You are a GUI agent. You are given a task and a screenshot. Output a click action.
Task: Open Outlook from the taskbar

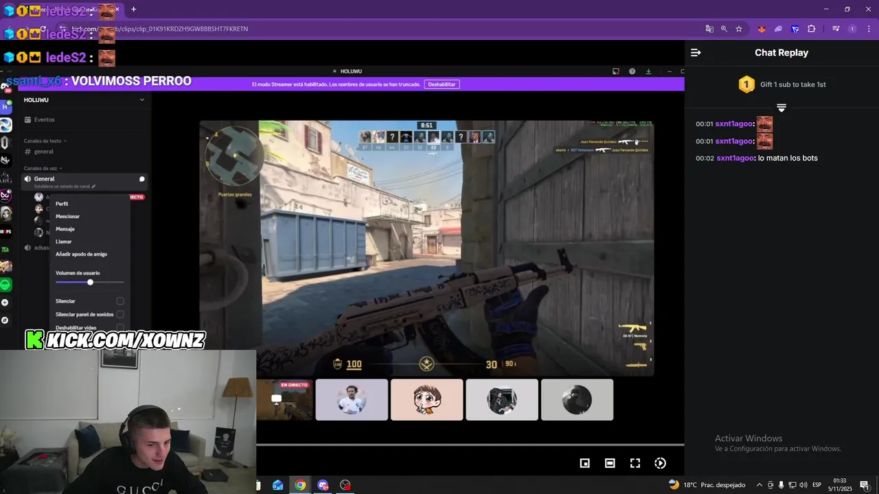(277, 485)
